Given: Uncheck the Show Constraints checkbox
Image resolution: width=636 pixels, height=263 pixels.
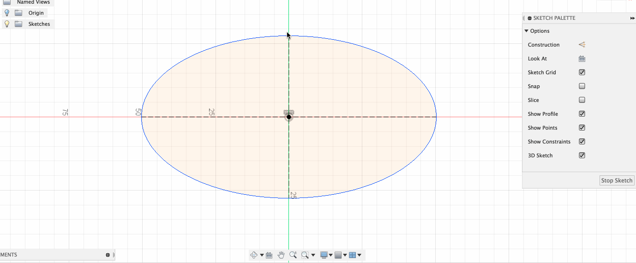Looking at the screenshot, I should [x=582, y=142].
